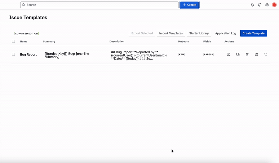Click the Summary column header
Viewport: 279px width, 163px height.
tap(49, 42)
